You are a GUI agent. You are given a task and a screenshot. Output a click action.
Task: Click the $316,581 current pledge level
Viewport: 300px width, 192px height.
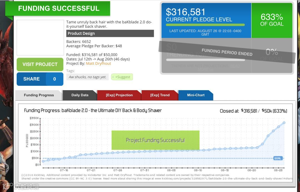click(186, 12)
